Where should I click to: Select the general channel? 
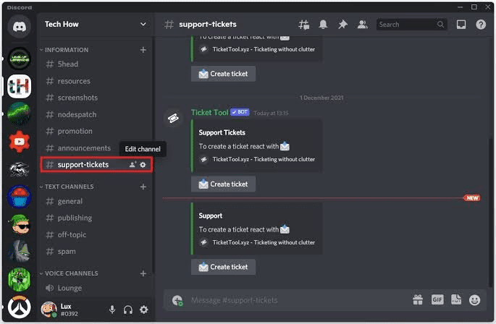point(96,201)
